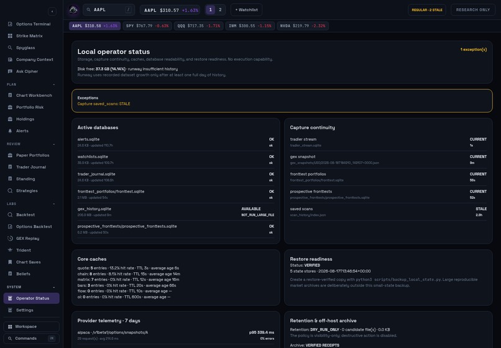Click the 1 exception(s) indicator

point(474,50)
